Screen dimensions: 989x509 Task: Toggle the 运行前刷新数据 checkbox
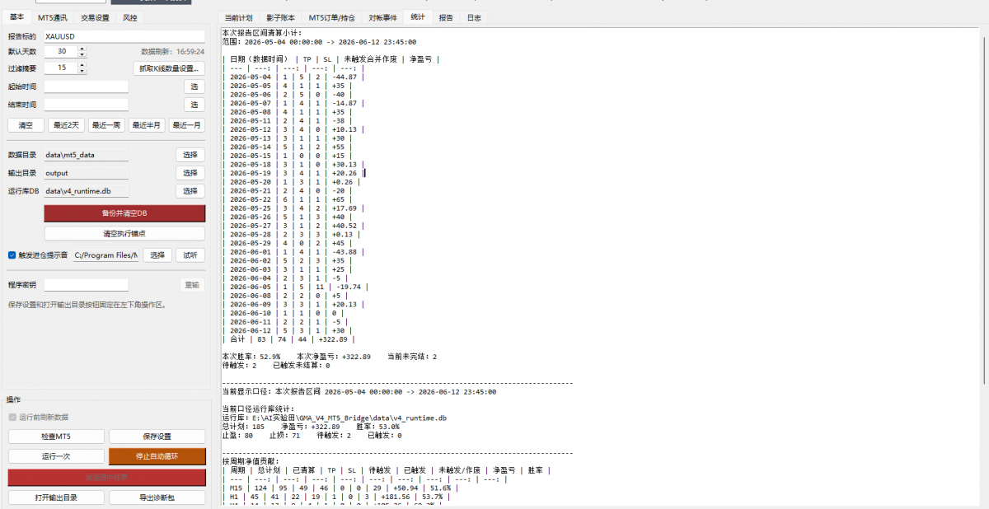click(12, 417)
